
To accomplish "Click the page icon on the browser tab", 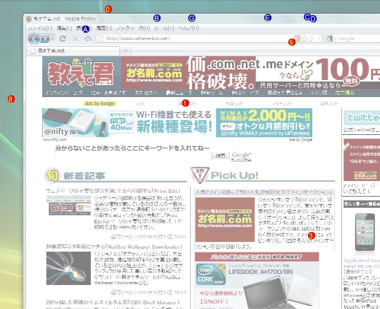I will [33, 51].
